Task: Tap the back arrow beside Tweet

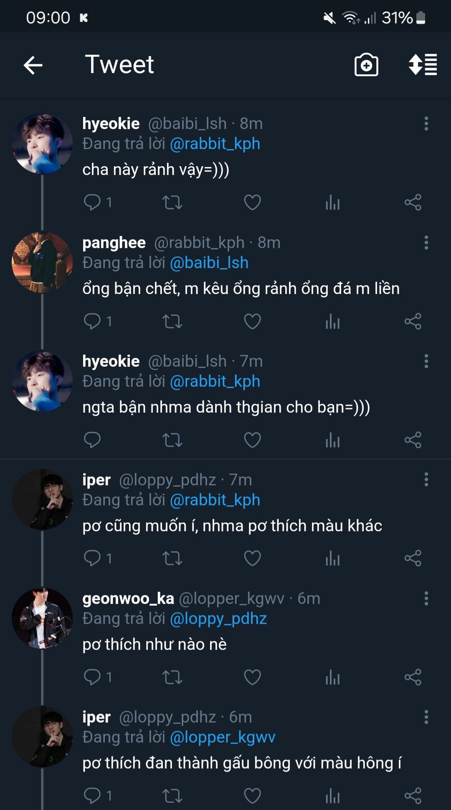Action: (x=33, y=65)
